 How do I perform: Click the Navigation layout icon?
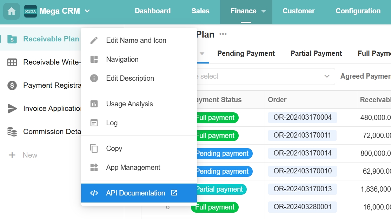(x=94, y=59)
